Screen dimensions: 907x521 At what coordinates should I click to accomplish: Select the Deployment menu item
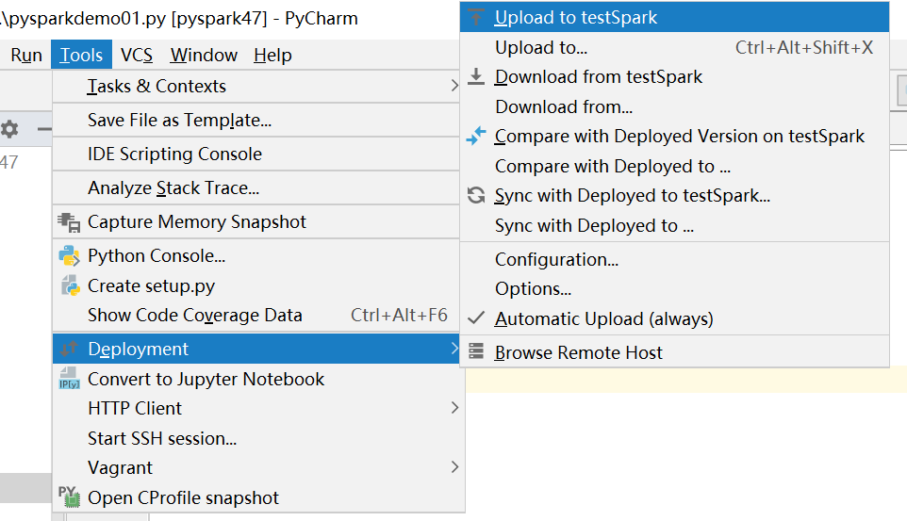tap(256, 349)
